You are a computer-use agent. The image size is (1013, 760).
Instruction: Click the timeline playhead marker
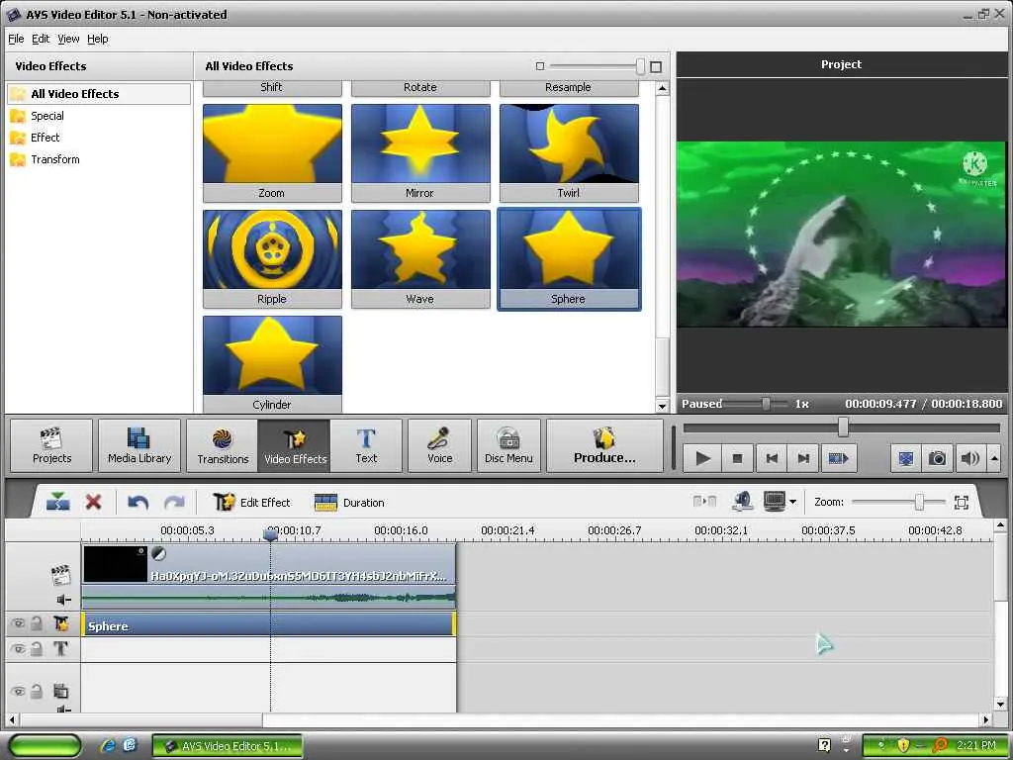pos(271,533)
